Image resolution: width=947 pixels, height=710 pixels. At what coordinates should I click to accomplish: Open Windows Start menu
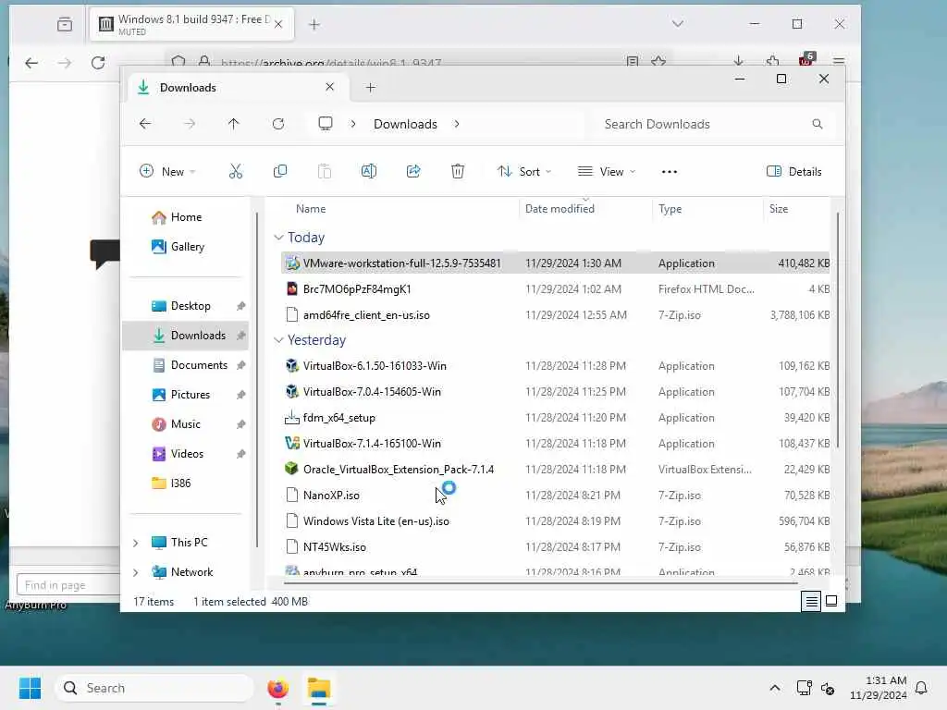pyautogui.click(x=30, y=688)
